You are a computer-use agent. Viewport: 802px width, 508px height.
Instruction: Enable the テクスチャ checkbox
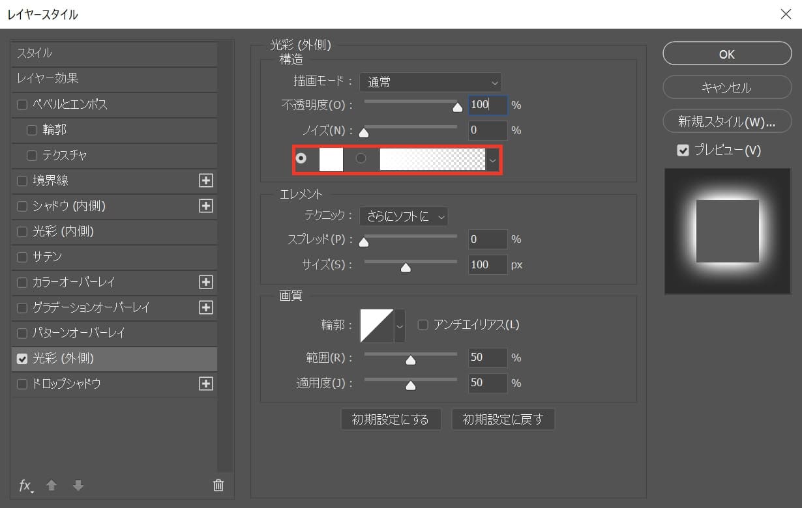(32, 155)
